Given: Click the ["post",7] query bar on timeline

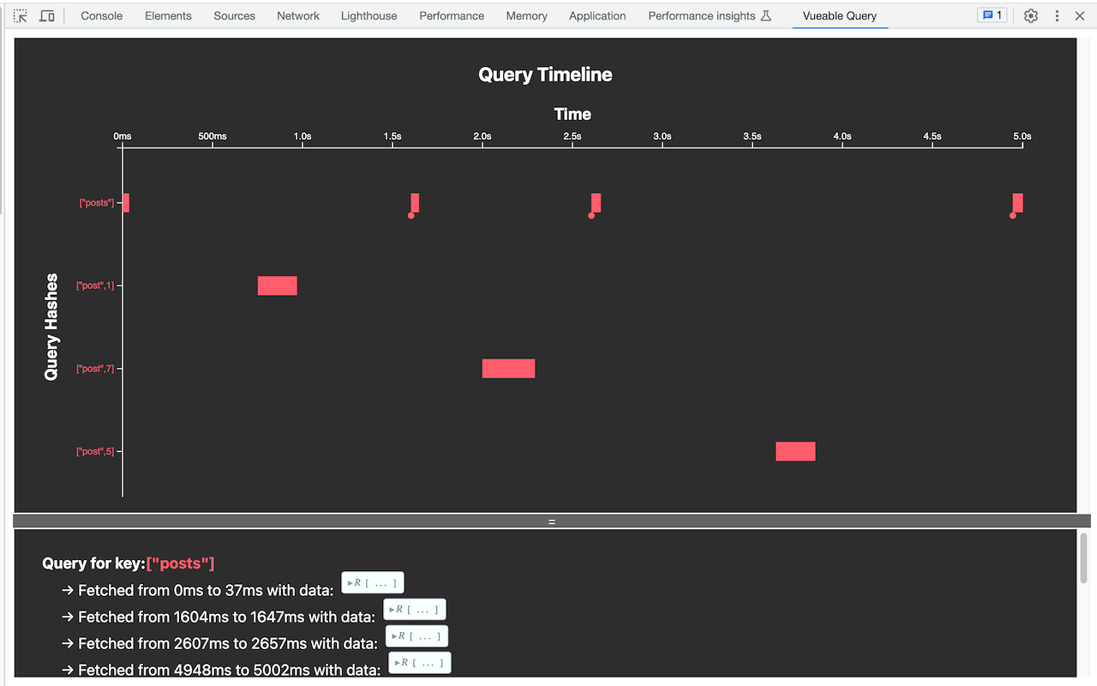Looking at the screenshot, I should click(x=508, y=369).
